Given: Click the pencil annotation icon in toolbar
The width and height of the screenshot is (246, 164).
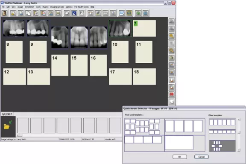Looking at the screenshot, I should click(98, 13).
